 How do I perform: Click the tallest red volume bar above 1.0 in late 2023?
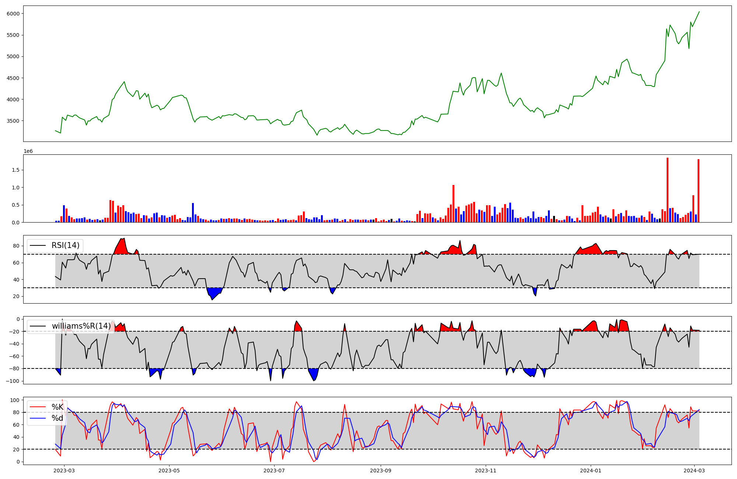coord(453,203)
